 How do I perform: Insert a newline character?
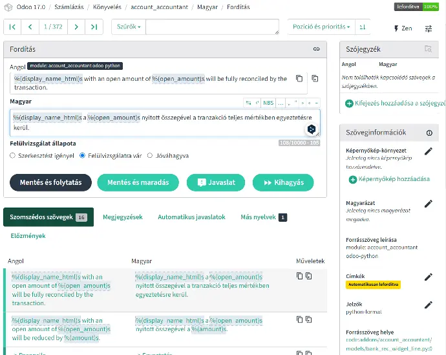point(257,103)
